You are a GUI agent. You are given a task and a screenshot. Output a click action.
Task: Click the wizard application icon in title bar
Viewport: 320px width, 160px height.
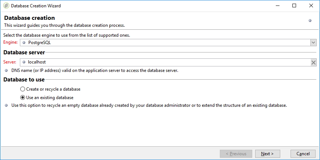[6, 6]
